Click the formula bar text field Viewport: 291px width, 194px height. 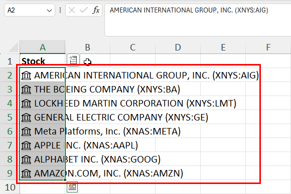(198, 20)
